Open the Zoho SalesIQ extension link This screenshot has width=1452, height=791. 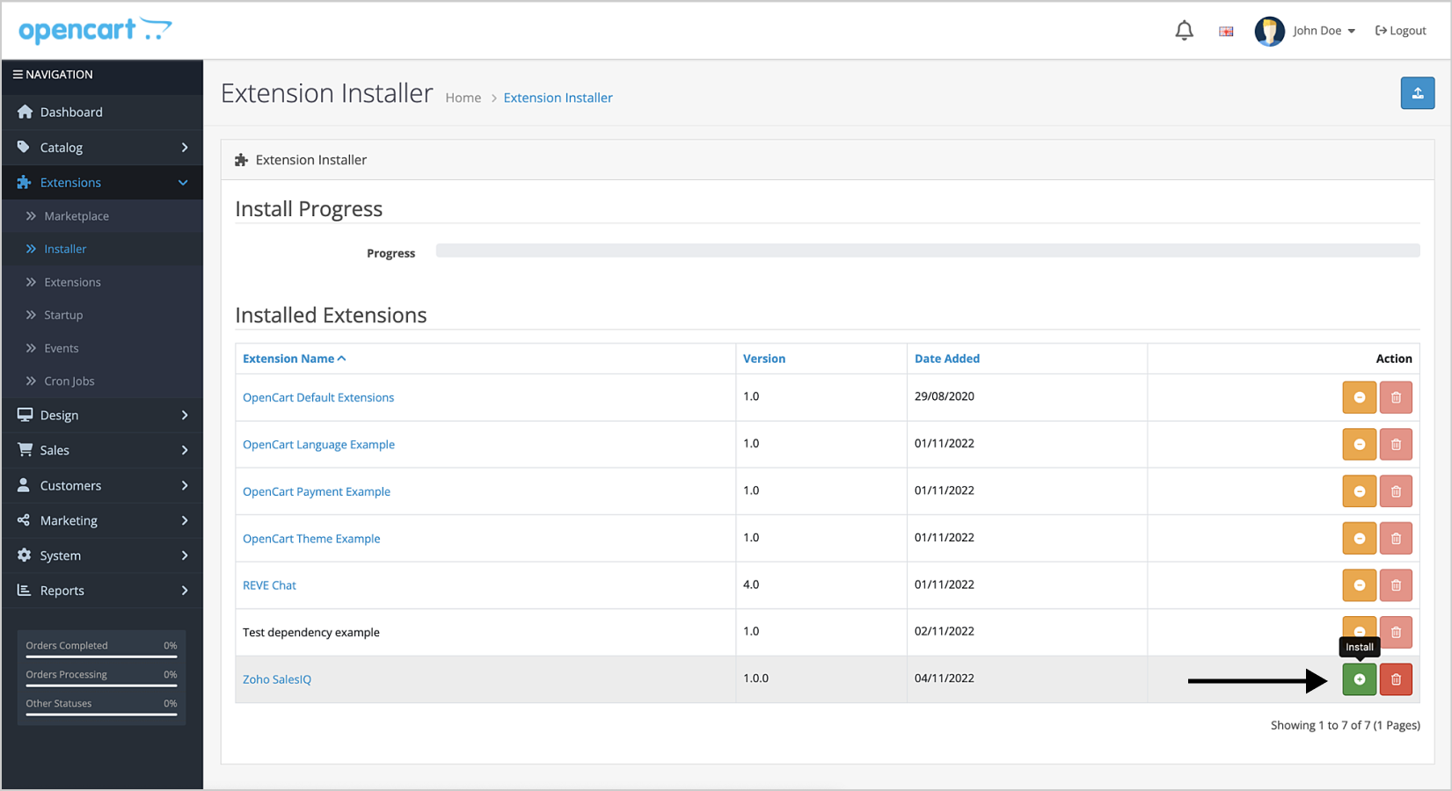277,679
